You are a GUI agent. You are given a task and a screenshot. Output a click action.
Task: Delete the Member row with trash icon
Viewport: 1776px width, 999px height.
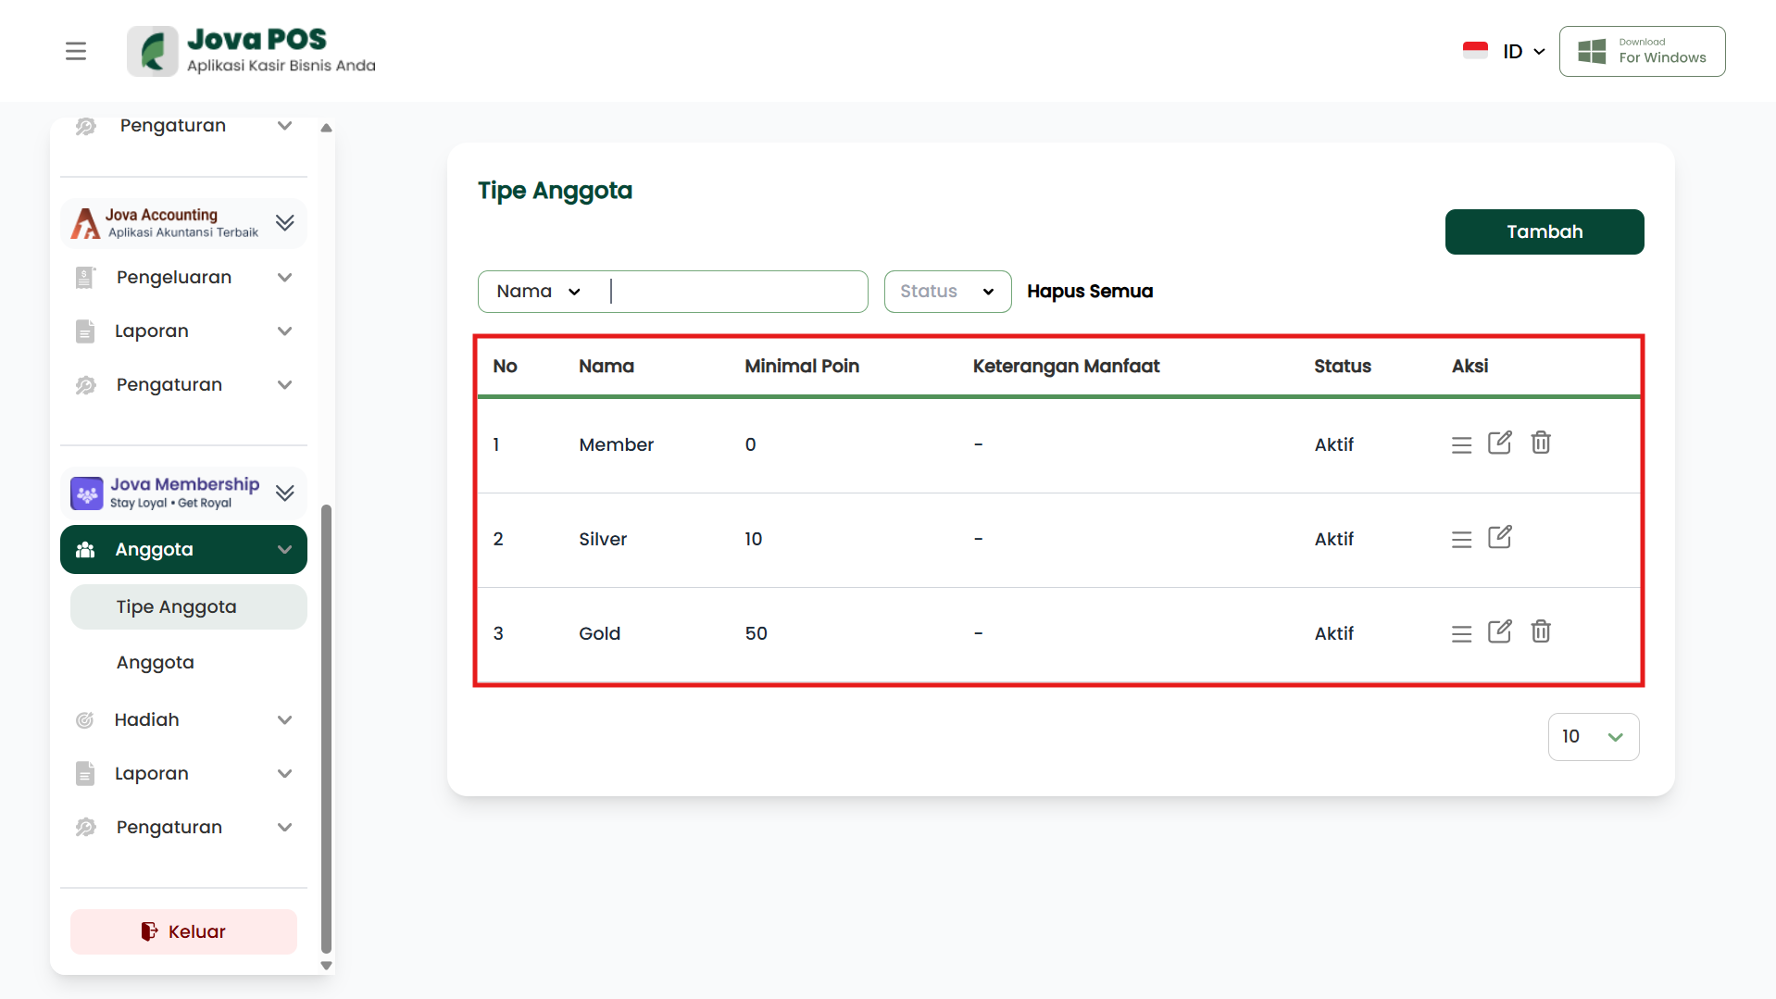(1540, 443)
